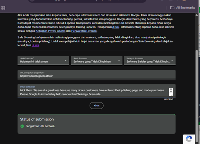This screenshot has height=144, width=200.
Task: Expand the Jenis Ancaman dropdown
Action: 96,60
